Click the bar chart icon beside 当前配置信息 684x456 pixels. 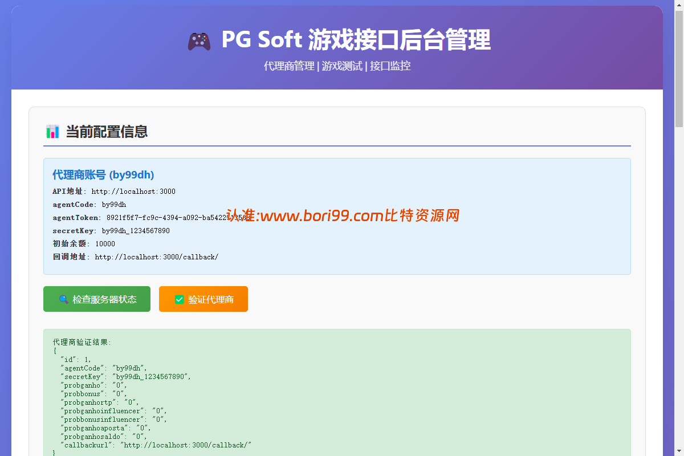coord(52,132)
